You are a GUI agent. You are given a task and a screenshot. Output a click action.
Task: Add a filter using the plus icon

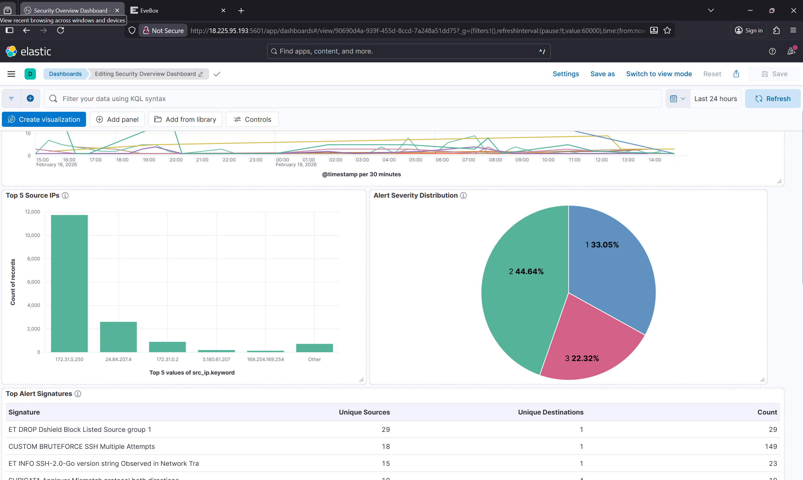31,98
